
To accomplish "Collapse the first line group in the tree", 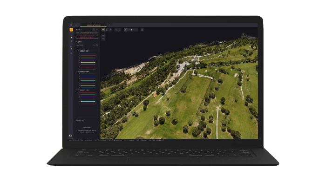I will click(77, 51).
